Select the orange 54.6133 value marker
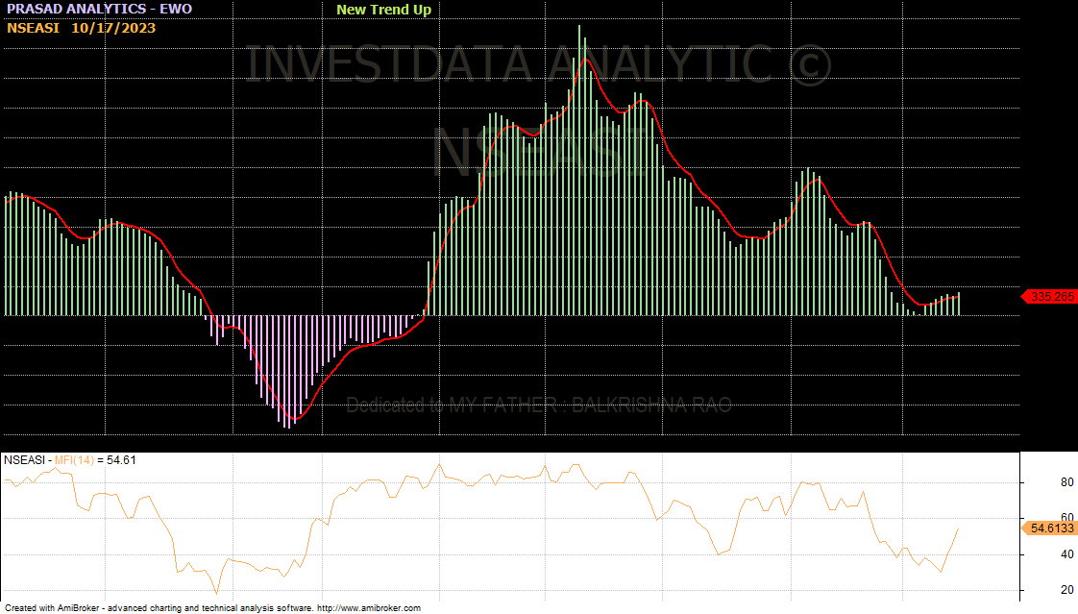This screenshot has width=1078, height=614. pos(1050,528)
